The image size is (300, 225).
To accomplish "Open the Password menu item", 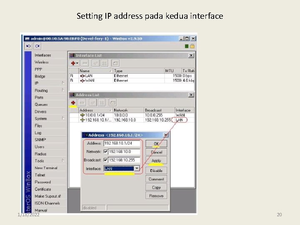I will click(x=42, y=182).
